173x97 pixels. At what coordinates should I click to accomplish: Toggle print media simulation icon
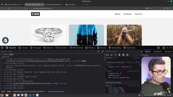[x=127, y=55]
